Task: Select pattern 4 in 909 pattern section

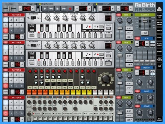Action: point(22,103)
